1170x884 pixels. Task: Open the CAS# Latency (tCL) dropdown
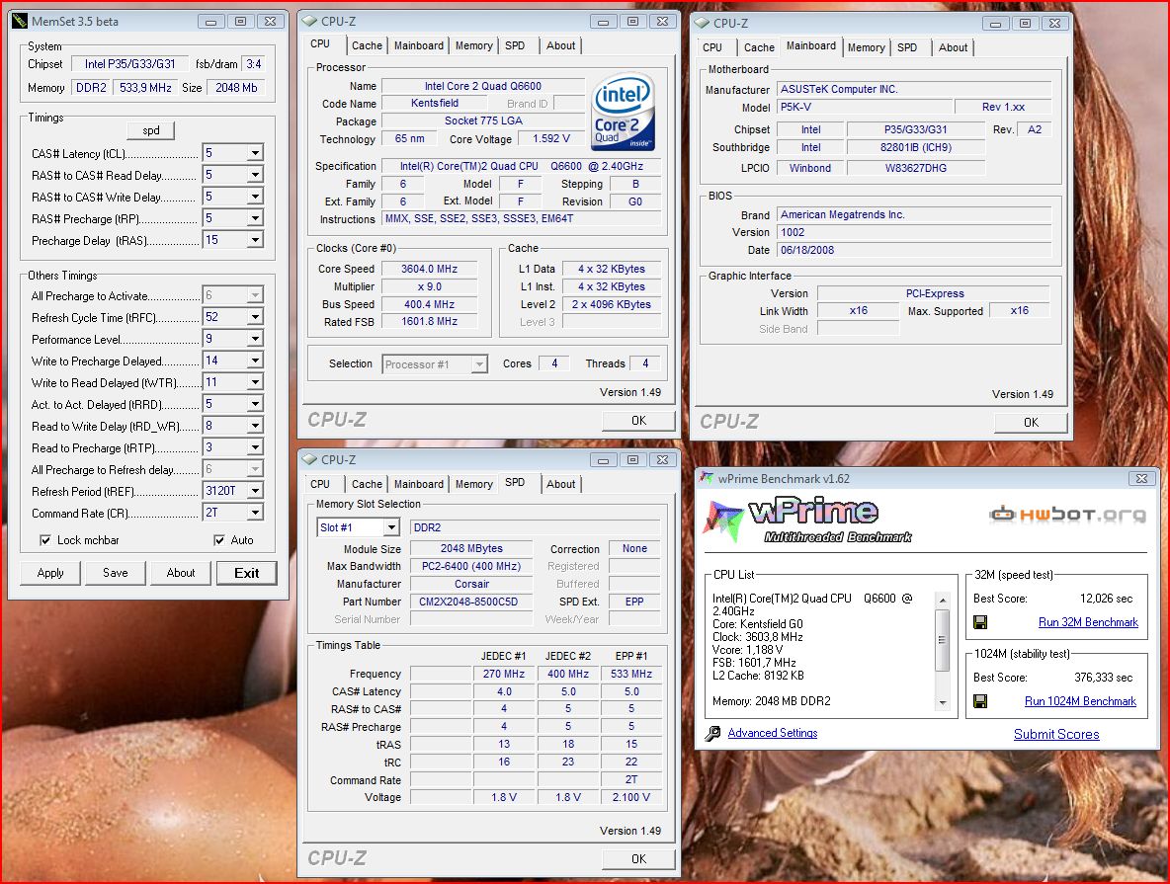254,153
